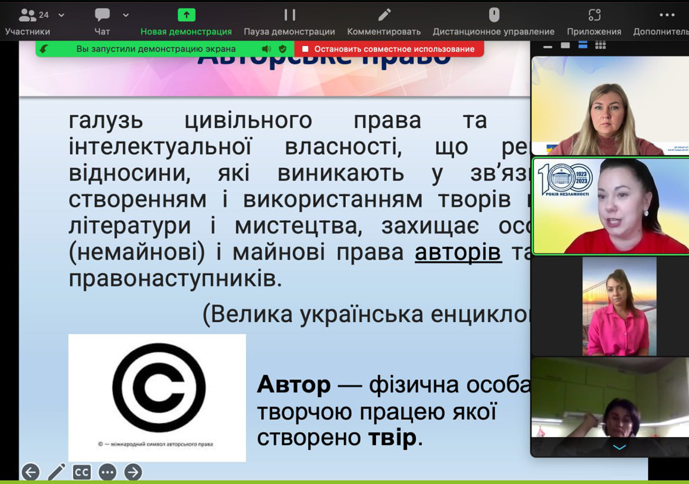
Task: Pause sharing with Пауза демонстрации
Action: [x=289, y=21]
